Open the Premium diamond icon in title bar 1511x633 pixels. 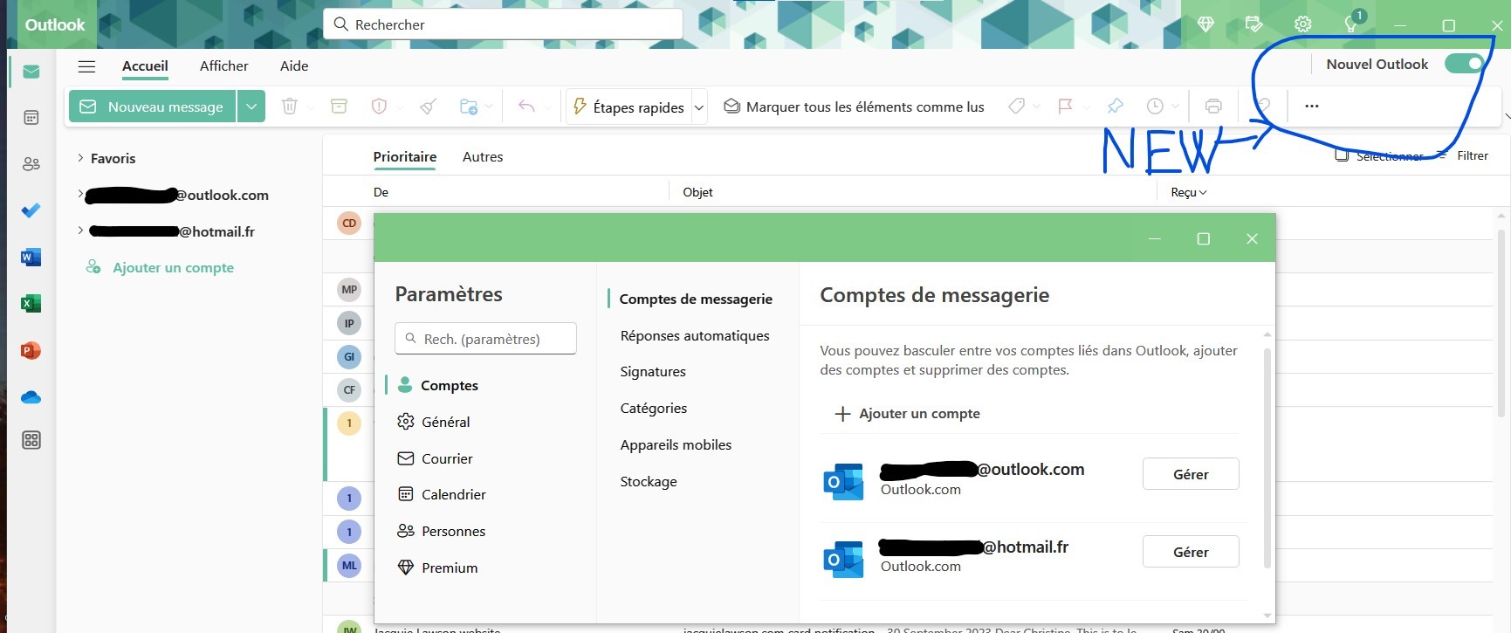point(1205,24)
